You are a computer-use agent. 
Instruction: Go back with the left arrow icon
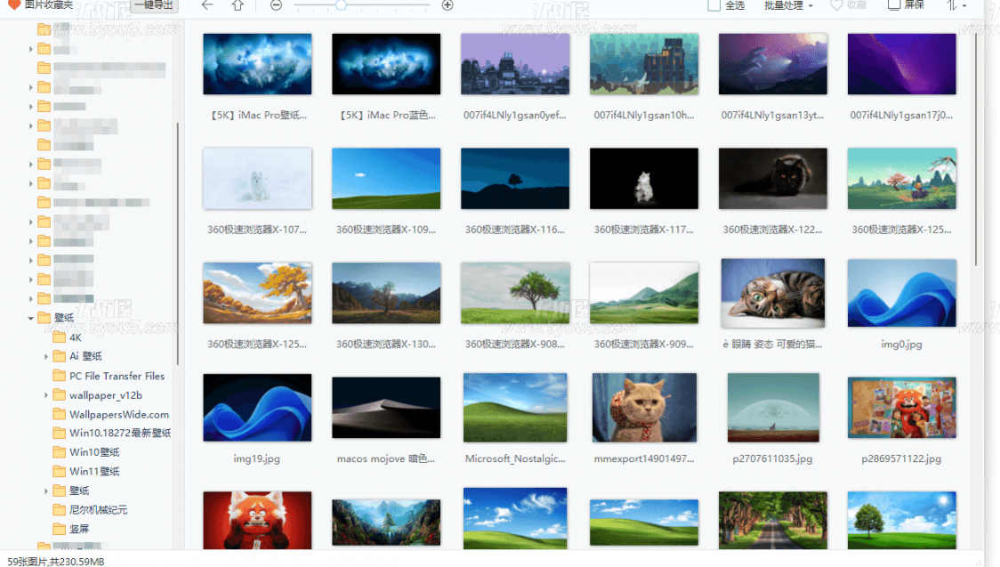(x=207, y=5)
